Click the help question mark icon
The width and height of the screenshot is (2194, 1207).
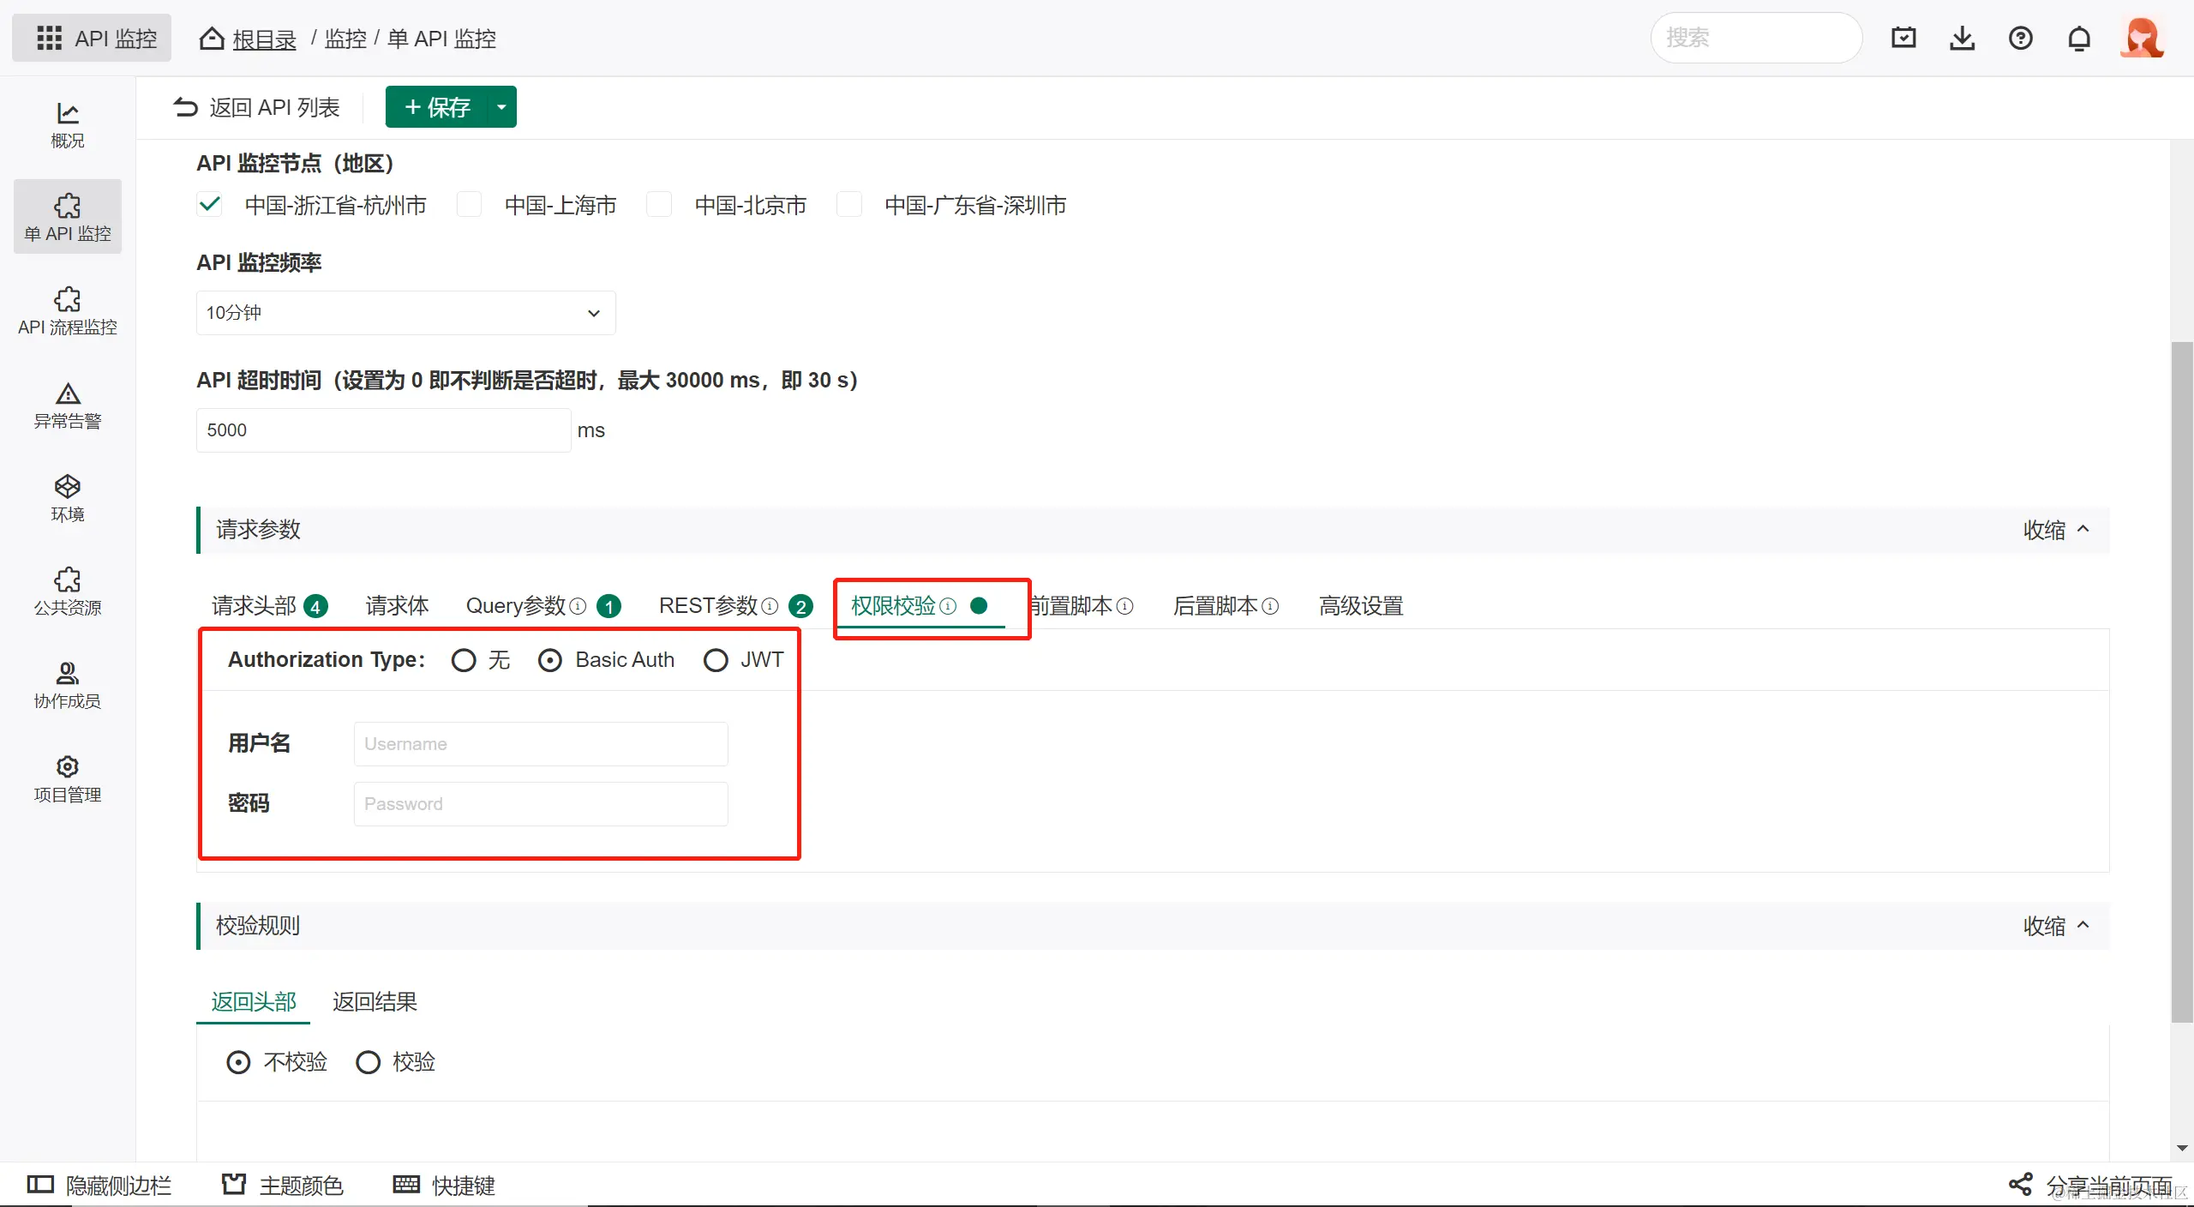tap(2020, 38)
